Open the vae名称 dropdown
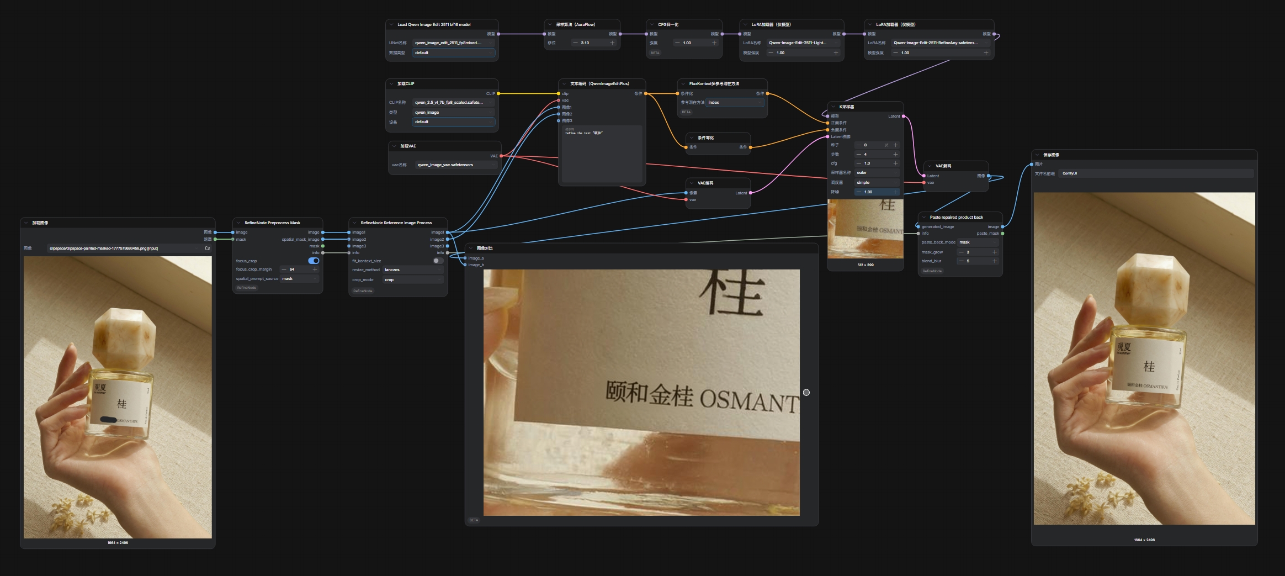 [x=456, y=165]
